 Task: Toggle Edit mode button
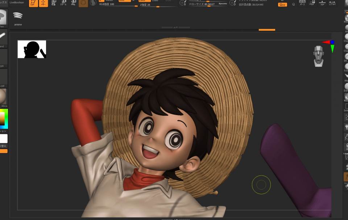click(33, 3)
